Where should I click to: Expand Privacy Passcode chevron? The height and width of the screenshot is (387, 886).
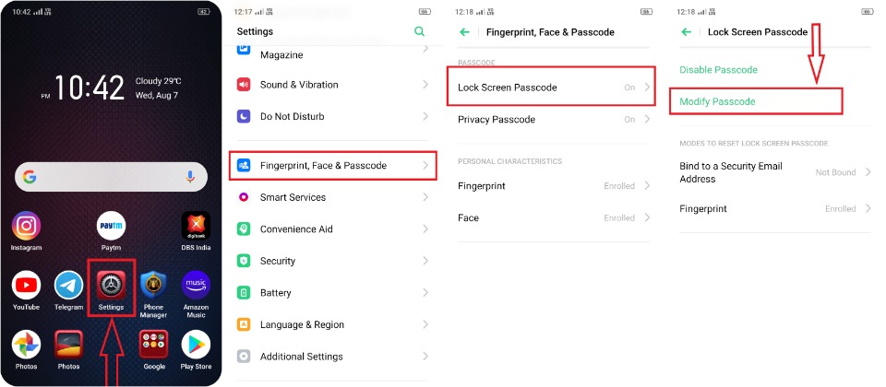click(x=647, y=120)
